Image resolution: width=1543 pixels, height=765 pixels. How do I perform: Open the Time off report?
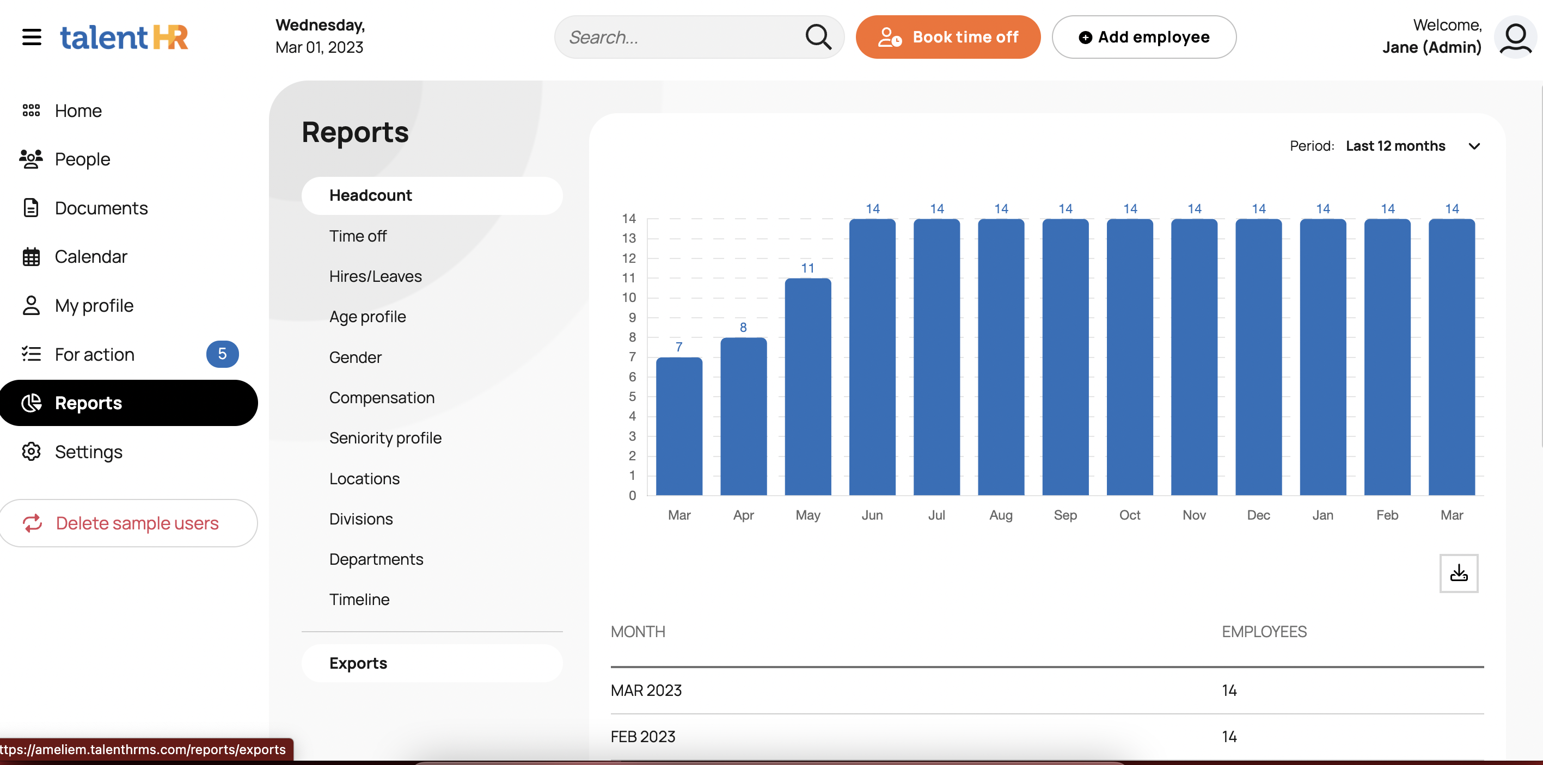[358, 236]
